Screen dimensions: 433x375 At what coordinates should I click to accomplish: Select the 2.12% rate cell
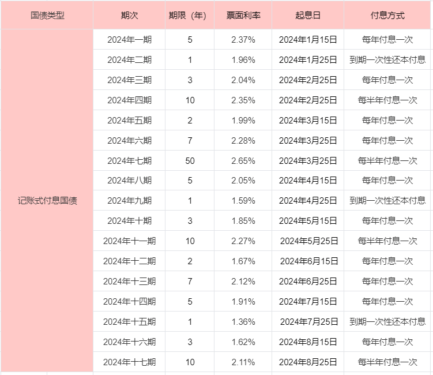[243, 281]
